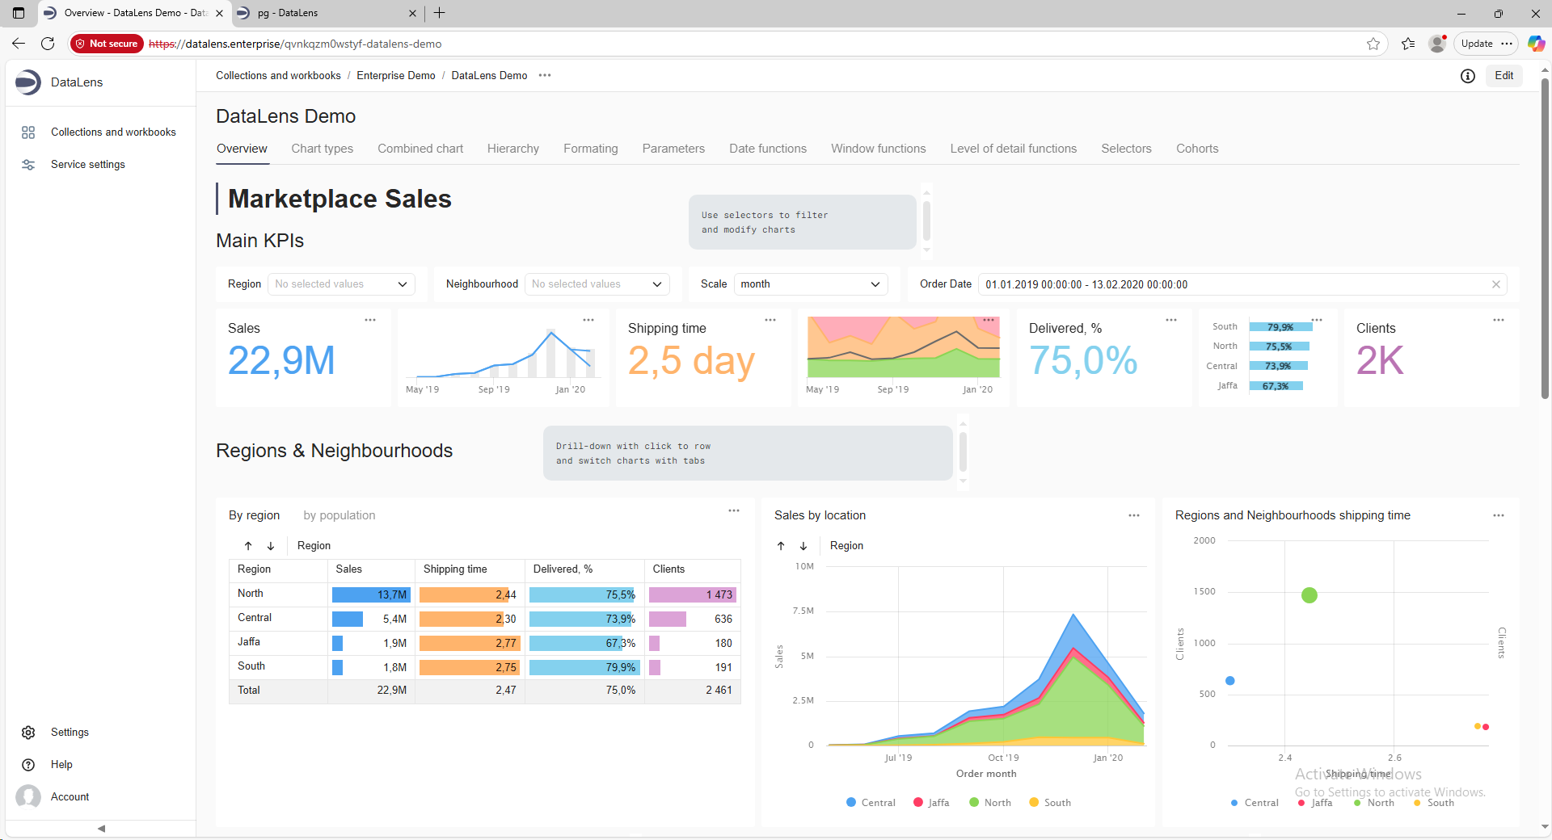Click the DataLens logo icon in sidebar

(28, 82)
